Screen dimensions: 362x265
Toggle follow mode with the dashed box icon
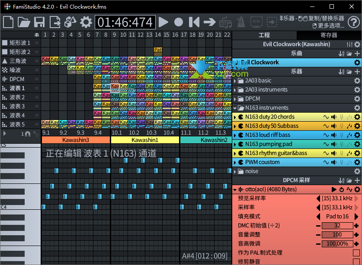click(x=272, y=22)
